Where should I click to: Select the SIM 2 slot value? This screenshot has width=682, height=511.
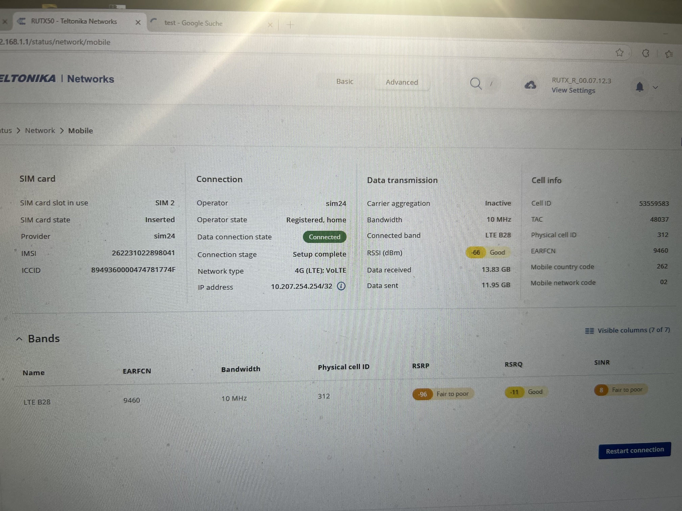click(165, 203)
